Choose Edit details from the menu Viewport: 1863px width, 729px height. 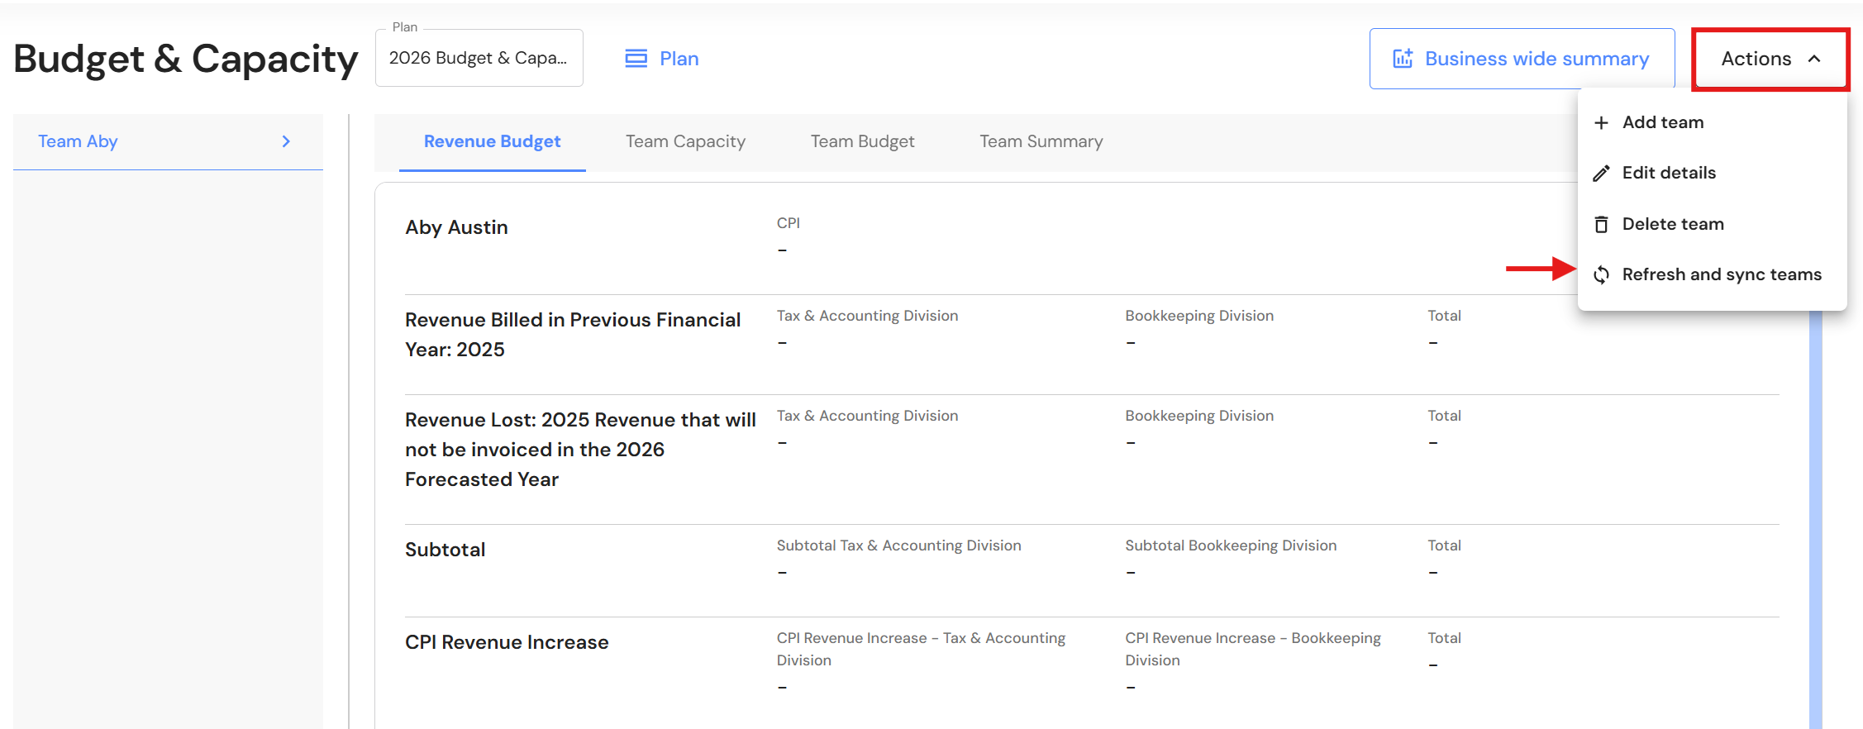(x=1669, y=173)
